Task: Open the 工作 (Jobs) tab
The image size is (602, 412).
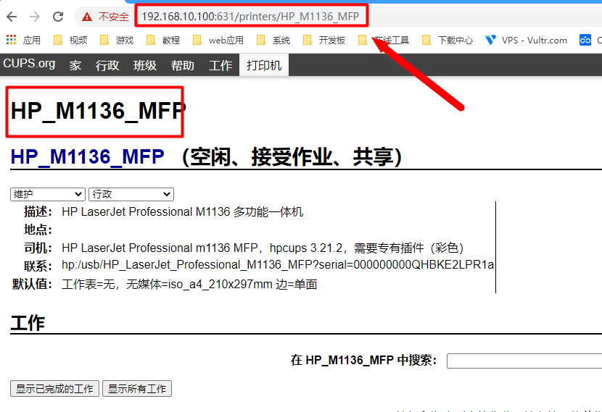Action: (x=220, y=65)
